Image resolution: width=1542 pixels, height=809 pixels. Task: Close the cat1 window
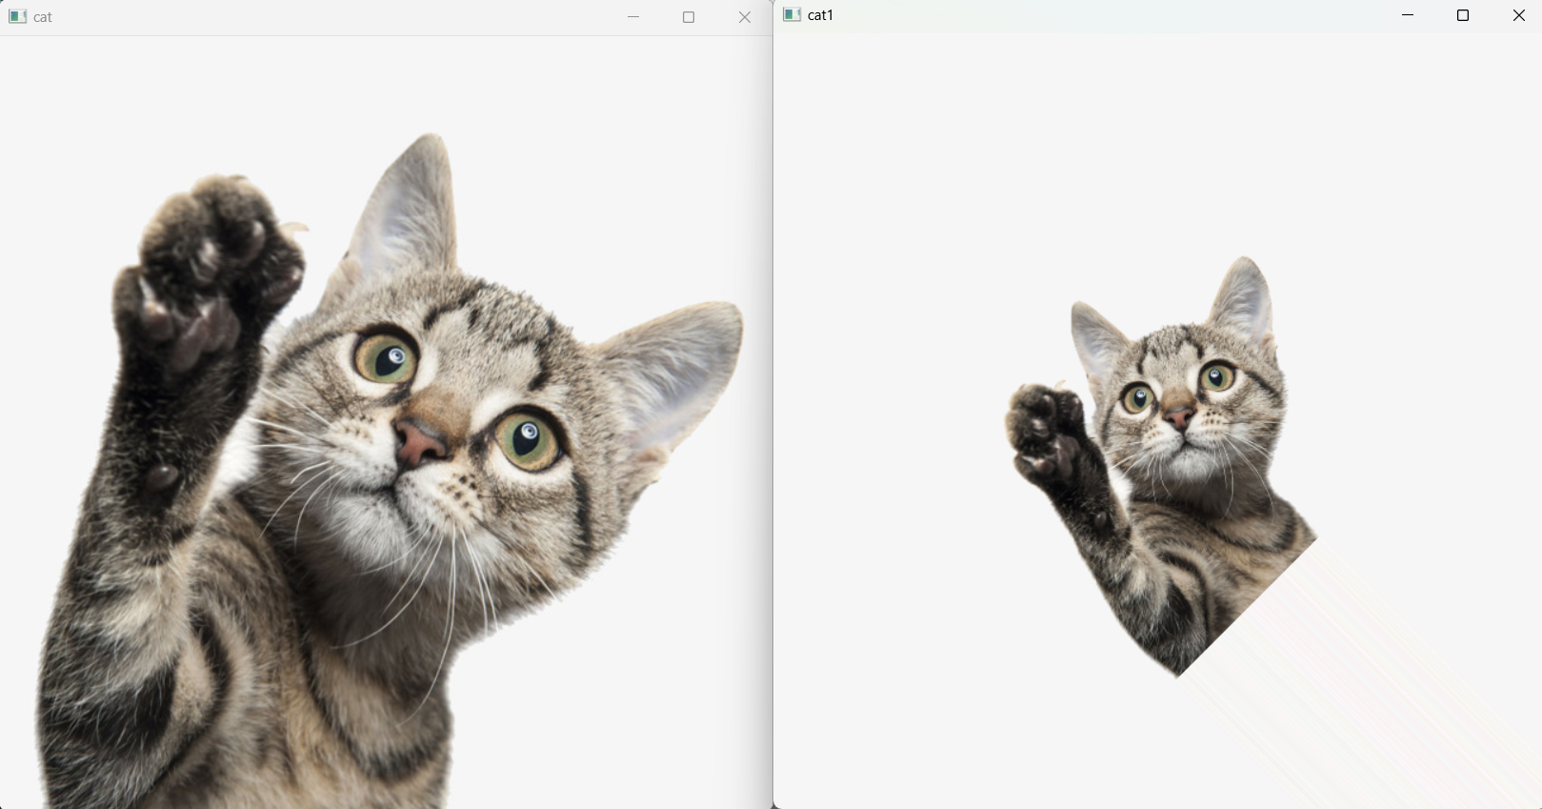coord(1519,15)
